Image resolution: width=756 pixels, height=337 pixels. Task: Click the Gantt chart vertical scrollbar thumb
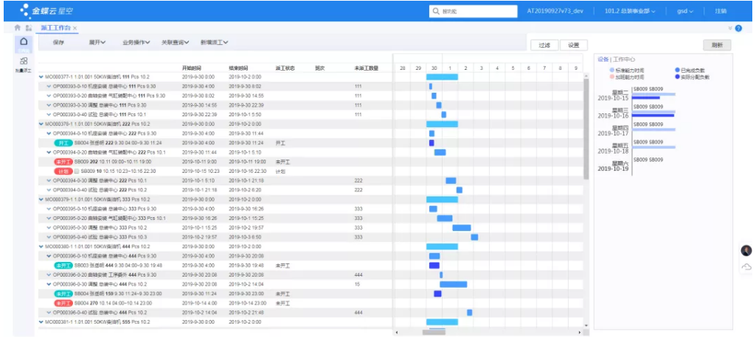(586, 129)
